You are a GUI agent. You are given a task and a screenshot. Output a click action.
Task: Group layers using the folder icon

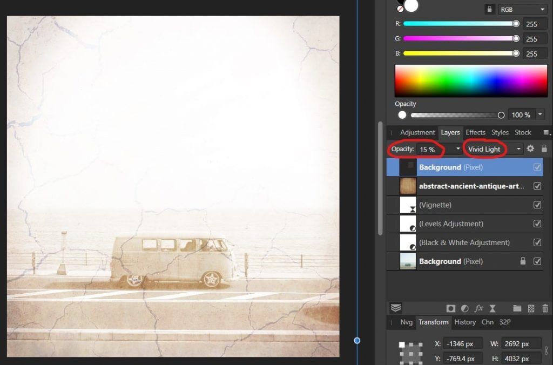coord(517,308)
